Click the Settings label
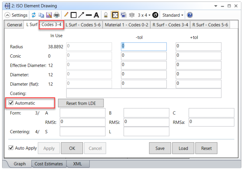The height and width of the screenshot is (171, 245). (19, 15)
